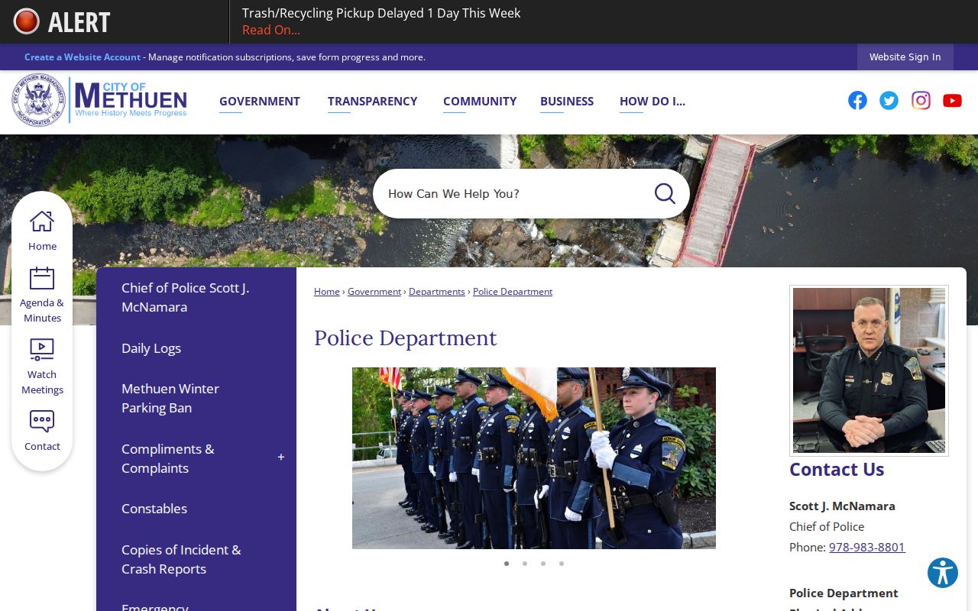Click the search magnifier icon

click(665, 193)
